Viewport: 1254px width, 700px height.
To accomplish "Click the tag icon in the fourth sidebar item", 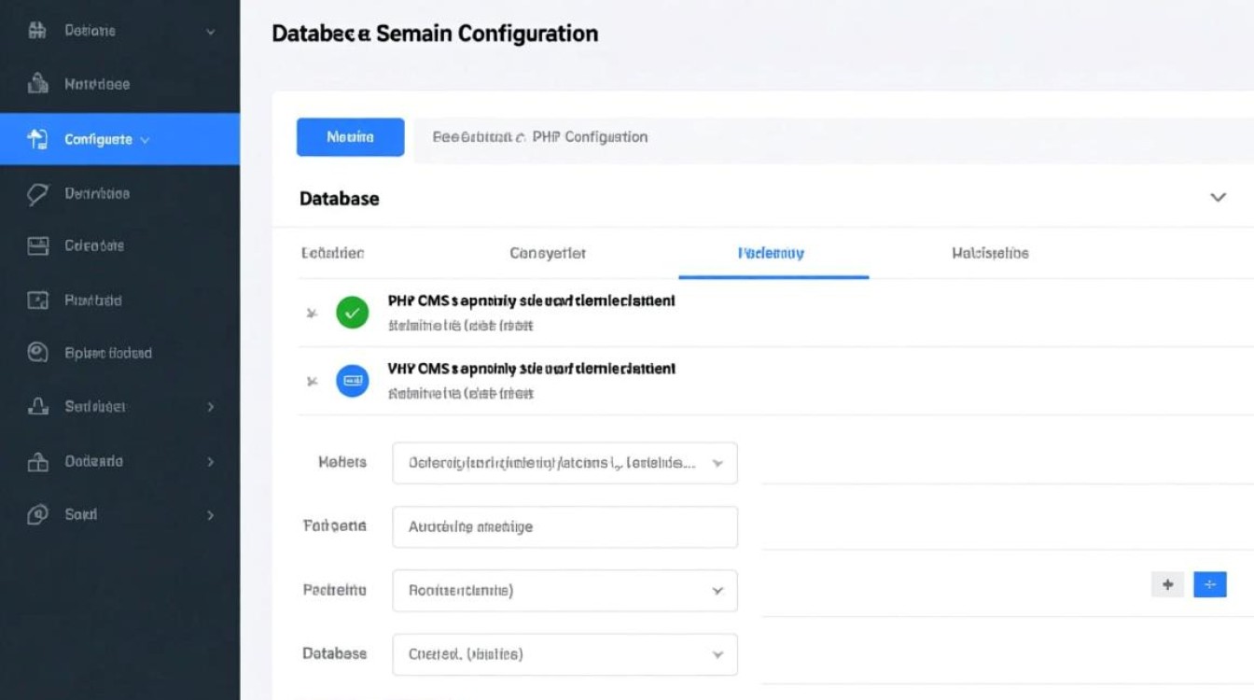I will (x=37, y=193).
